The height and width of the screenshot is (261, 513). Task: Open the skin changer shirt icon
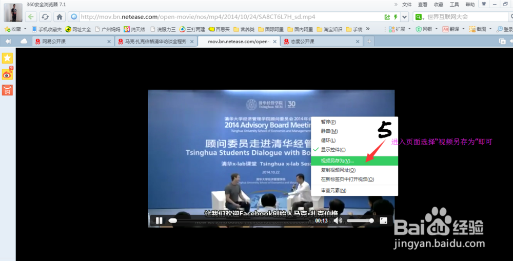(x=484, y=4)
